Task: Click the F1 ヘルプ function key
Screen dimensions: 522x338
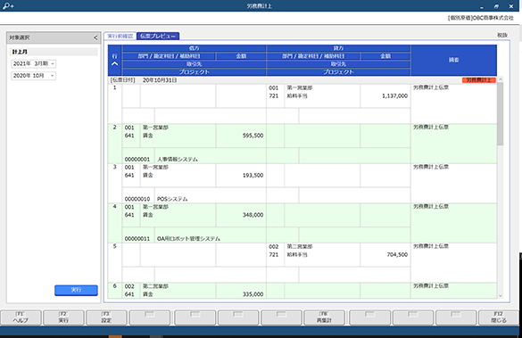Action: point(21,317)
